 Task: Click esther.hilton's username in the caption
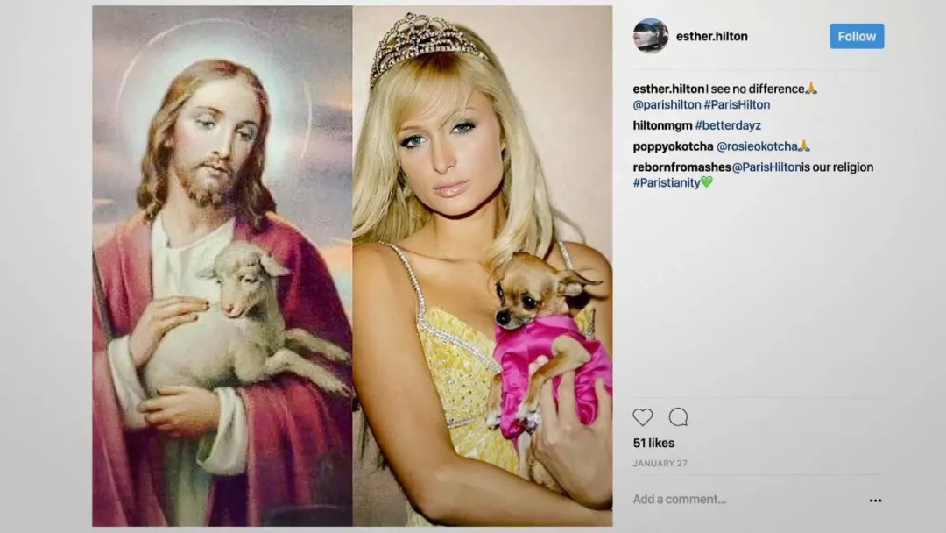tap(668, 89)
